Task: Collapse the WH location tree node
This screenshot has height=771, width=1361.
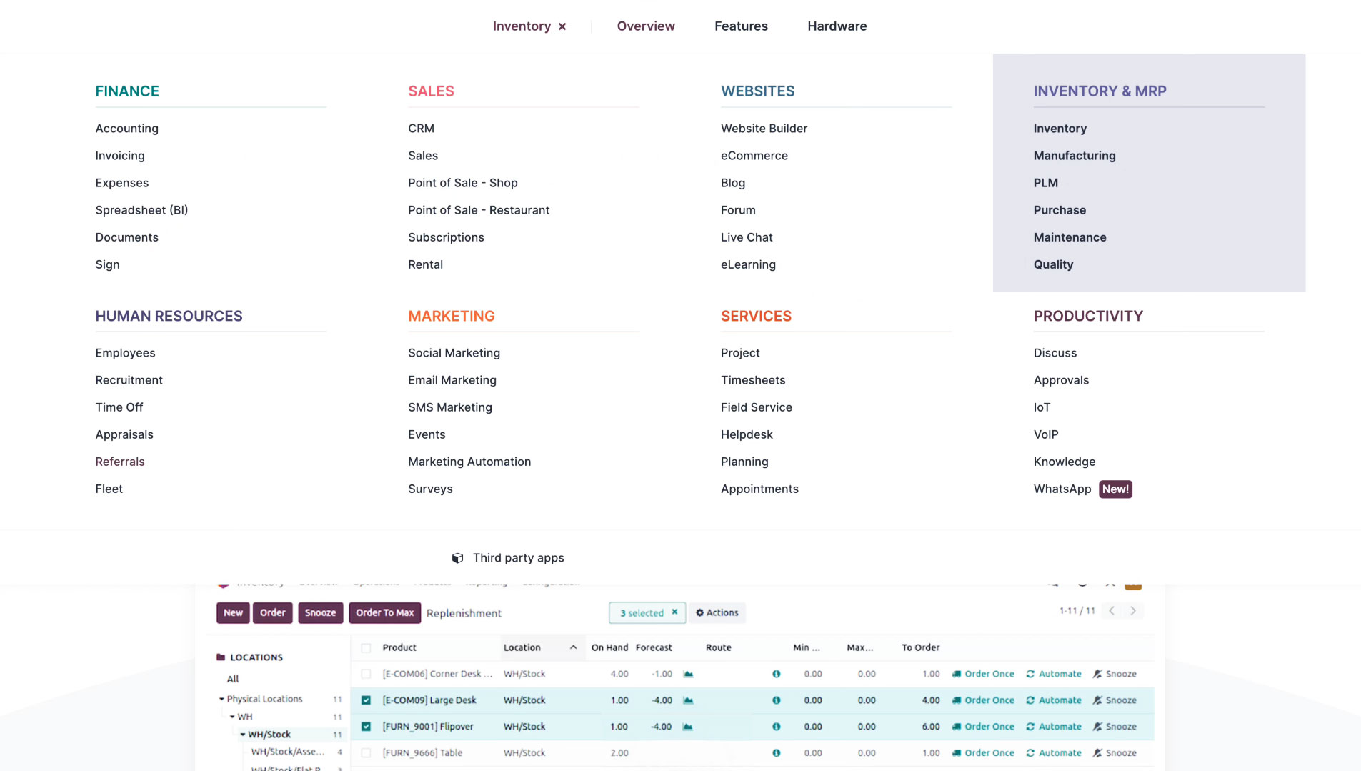Action: click(232, 717)
